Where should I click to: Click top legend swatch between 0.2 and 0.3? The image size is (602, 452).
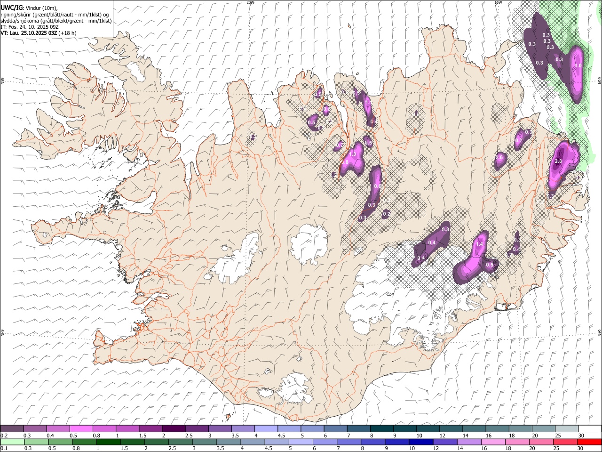(12, 428)
